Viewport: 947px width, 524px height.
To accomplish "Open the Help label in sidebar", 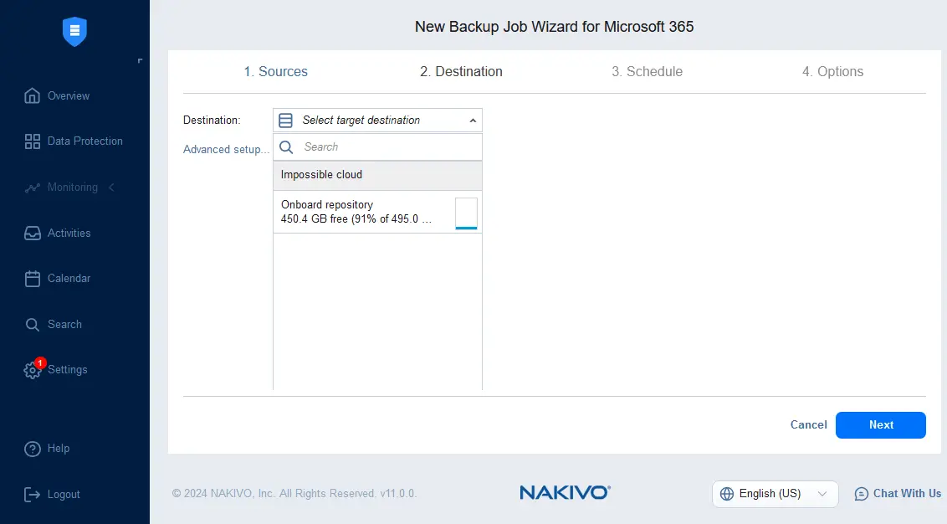I will point(58,449).
